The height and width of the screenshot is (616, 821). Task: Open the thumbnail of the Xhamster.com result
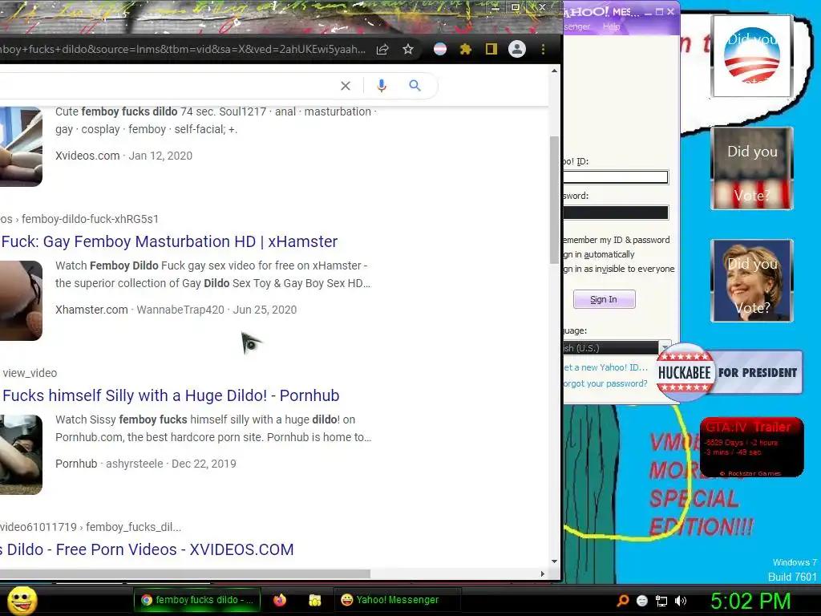[21, 301]
